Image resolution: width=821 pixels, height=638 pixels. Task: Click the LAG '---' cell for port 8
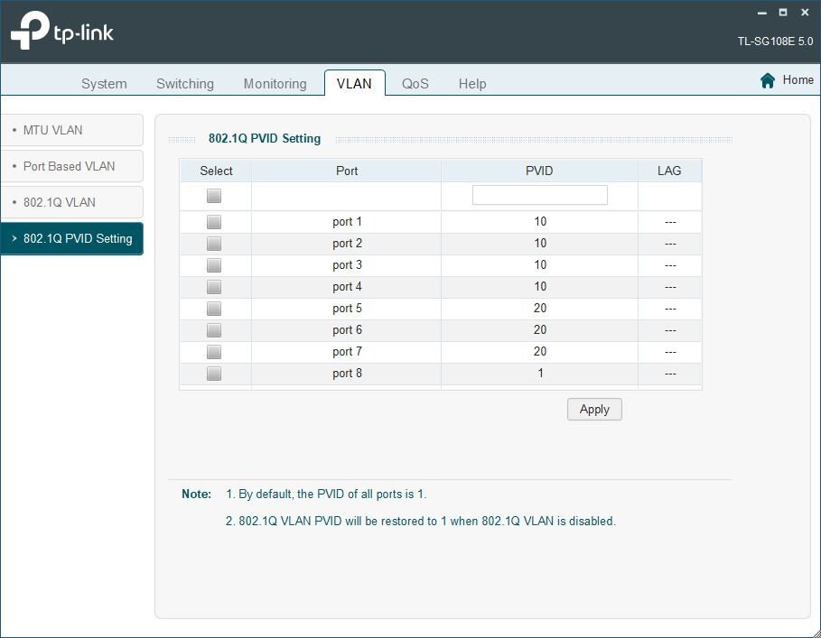pos(670,374)
